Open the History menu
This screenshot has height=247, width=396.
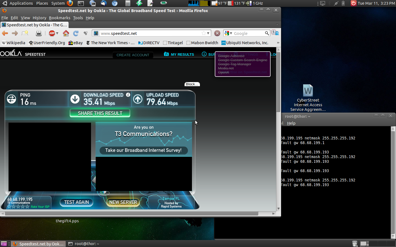pyautogui.click(x=39, y=18)
